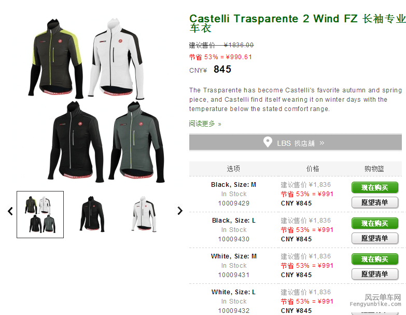Select the four-jacket thumbnail
This screenshot has height=315, width=406.
tap(40, 214)
